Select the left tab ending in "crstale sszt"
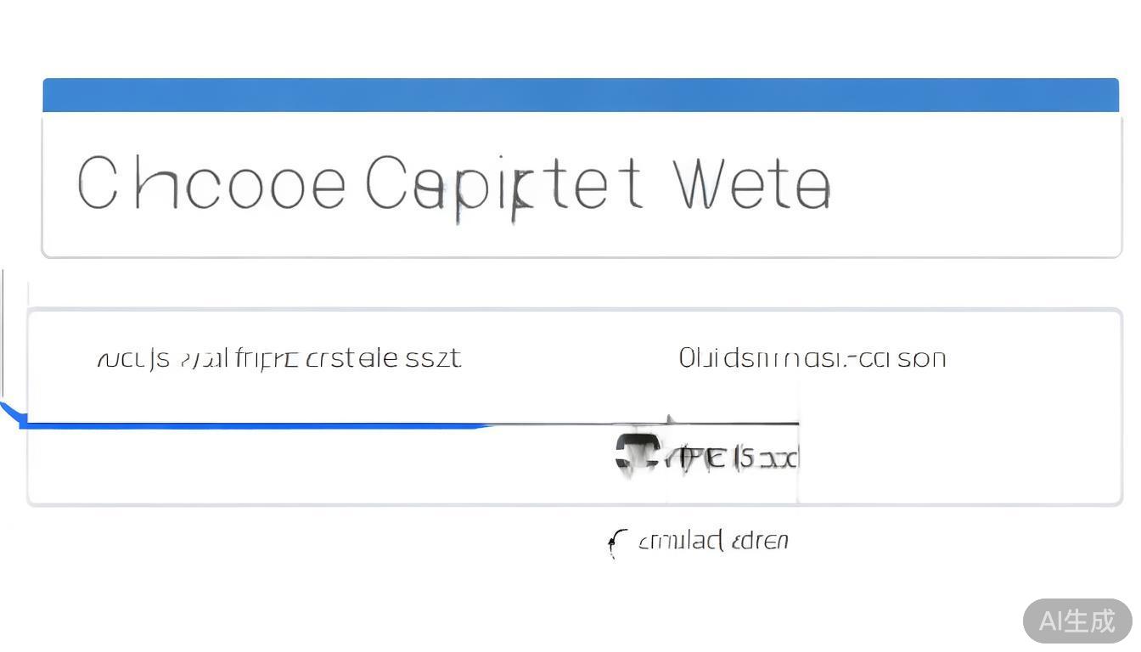 (x=279, y=358)
